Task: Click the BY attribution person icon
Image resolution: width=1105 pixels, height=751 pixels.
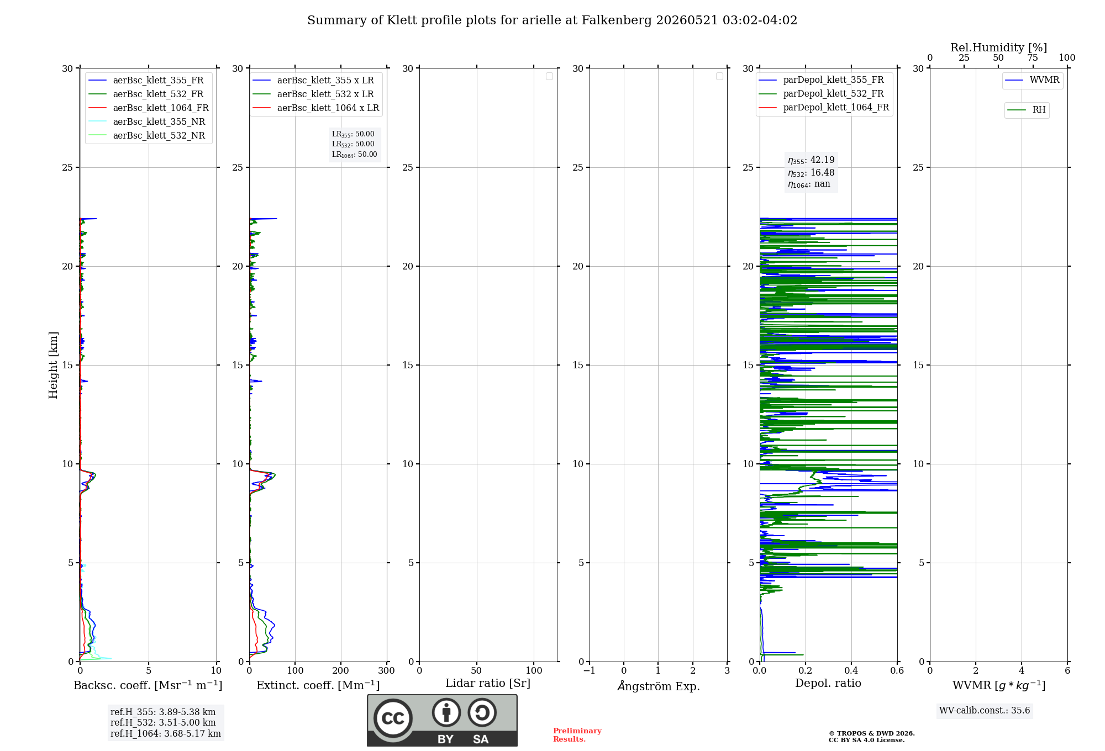Action: pyautogui.click(x=446, y=712)
